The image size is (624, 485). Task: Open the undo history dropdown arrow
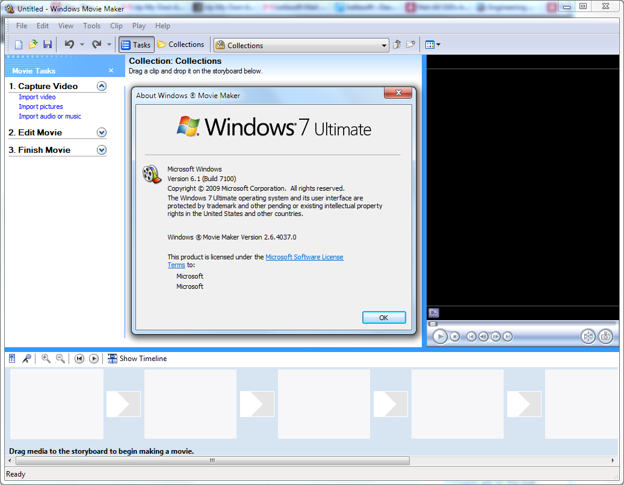click(82, 45)
